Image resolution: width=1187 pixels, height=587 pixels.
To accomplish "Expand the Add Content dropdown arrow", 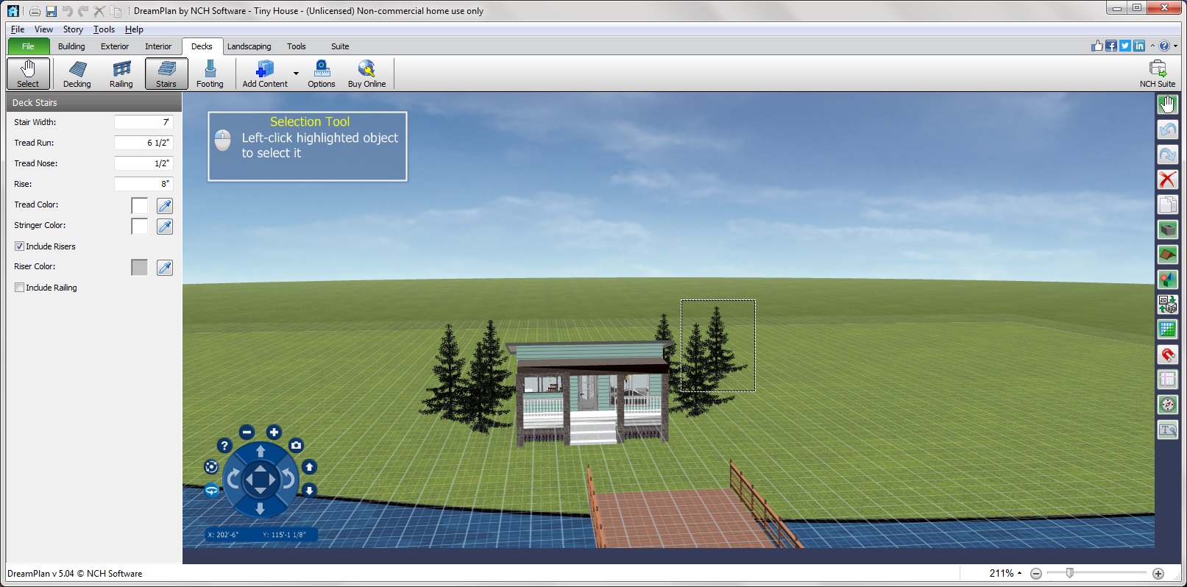I will (x=296, y=74).
